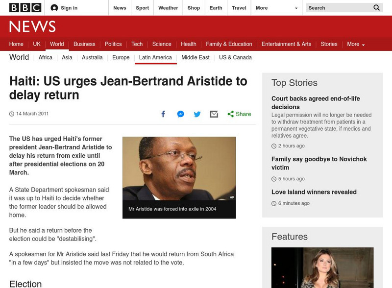Viewport: 392px width, 288px height.
Task: Share the article on Twitter
Action: [x=197, y=114]
